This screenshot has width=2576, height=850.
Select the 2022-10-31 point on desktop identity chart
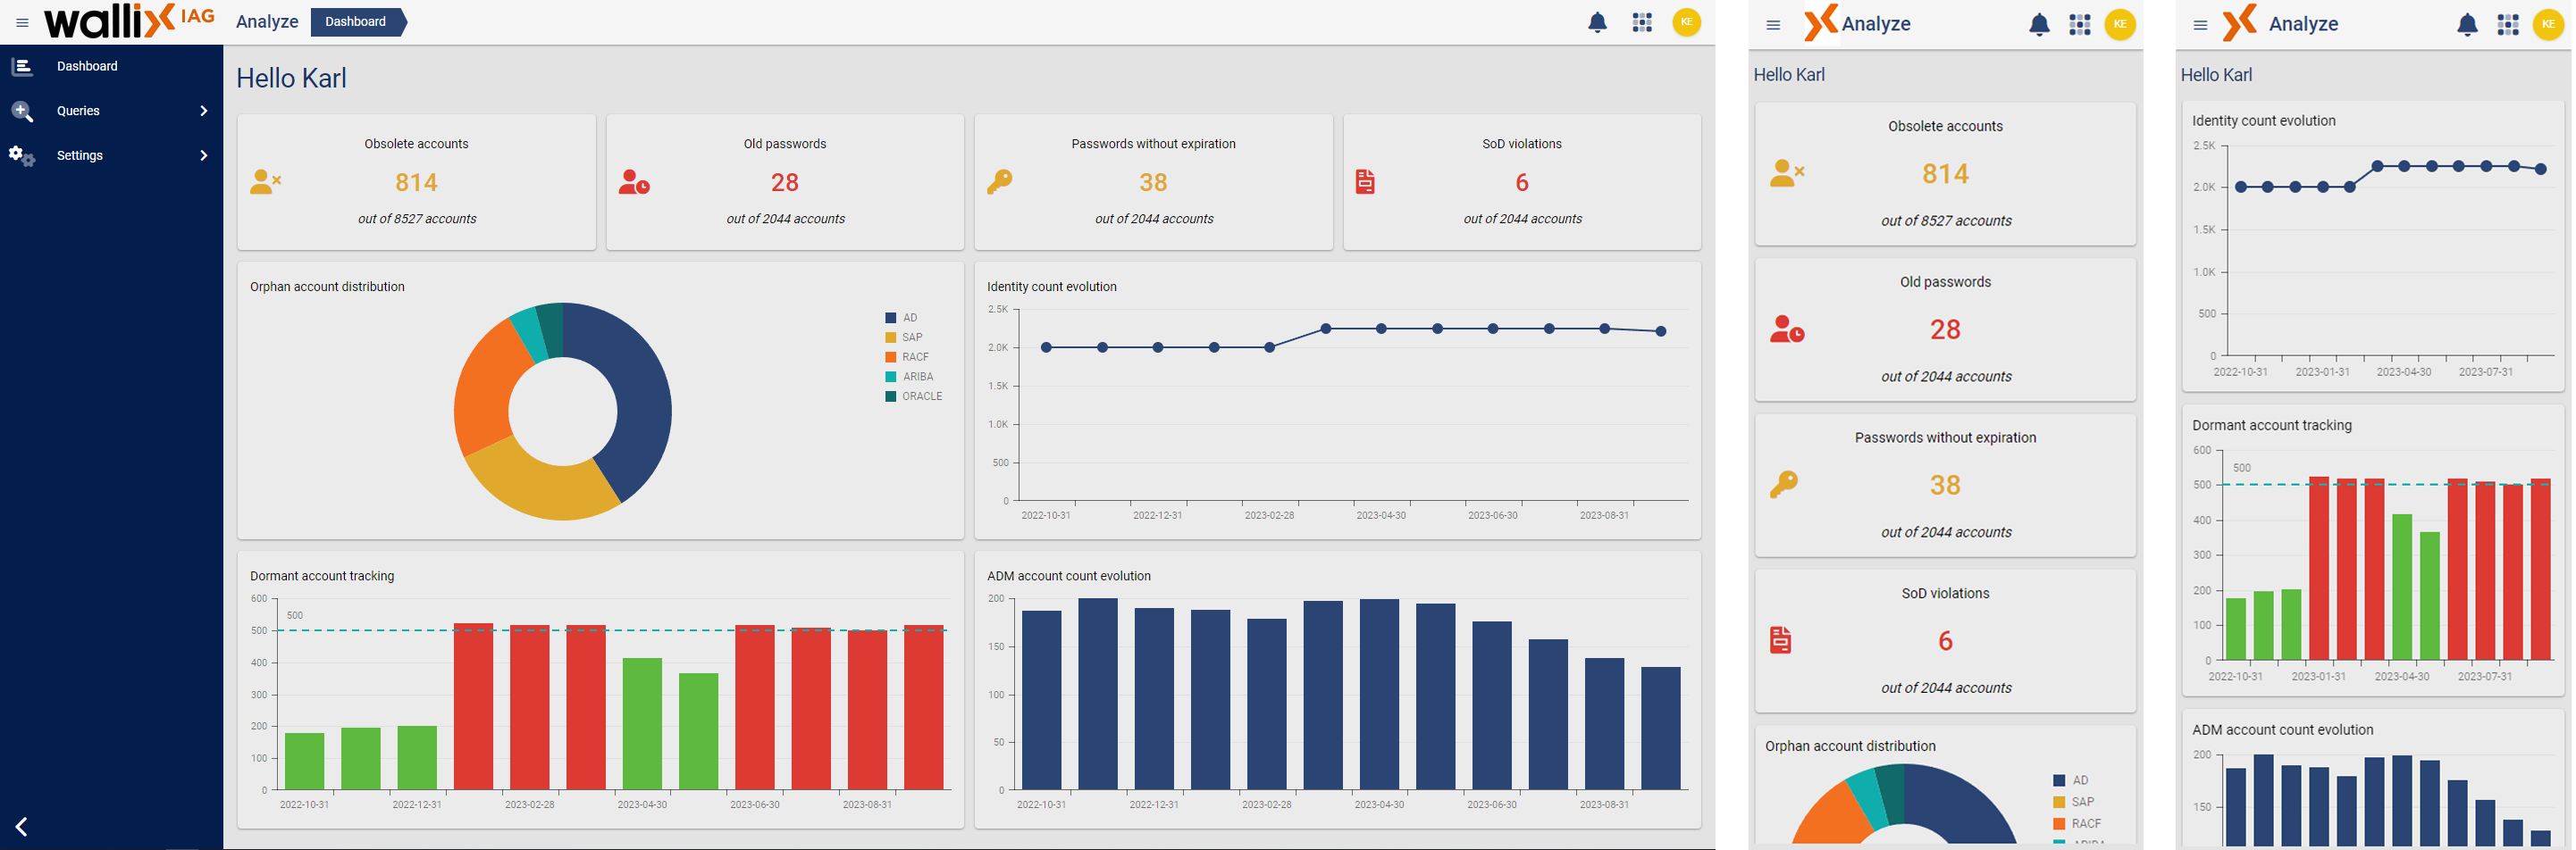1046,347
